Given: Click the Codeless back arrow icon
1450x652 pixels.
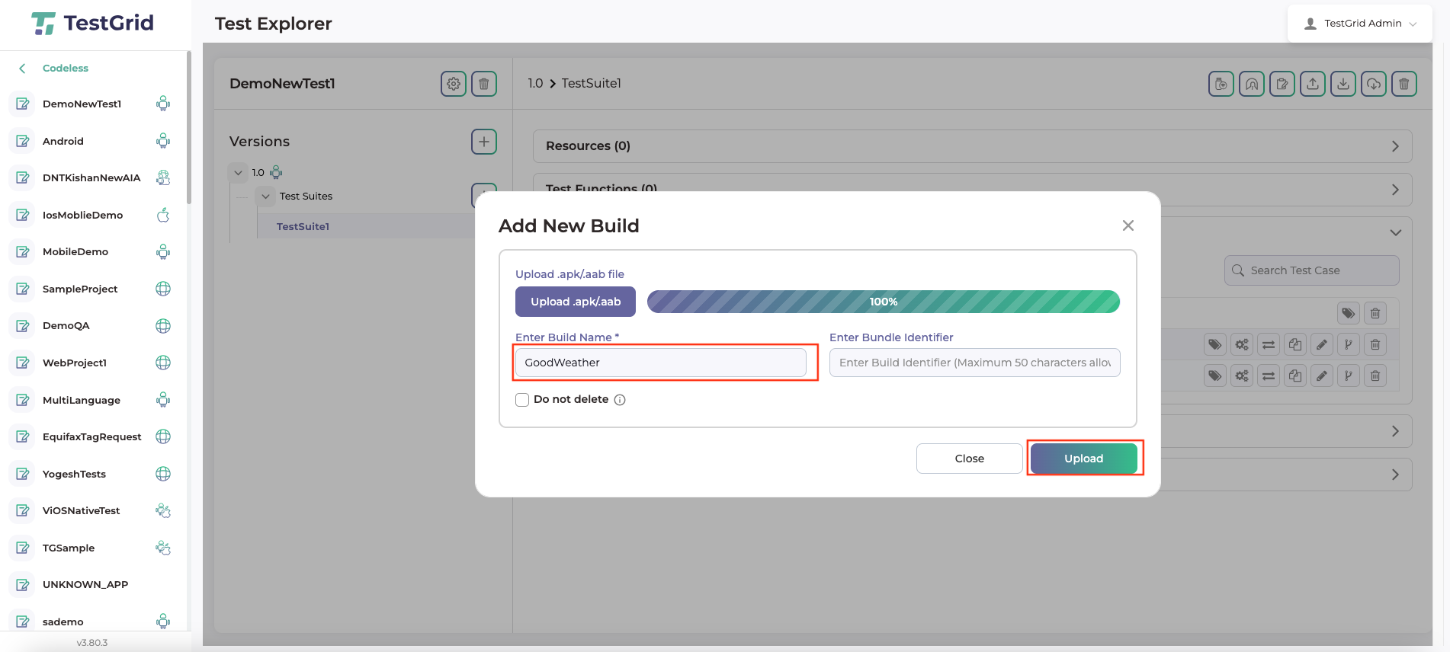Looking at the screenshot, I should pos(23,69).
